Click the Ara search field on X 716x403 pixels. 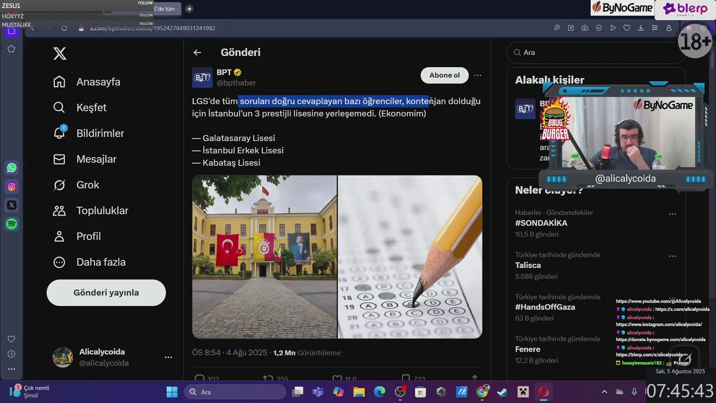[x=596, y=53]
